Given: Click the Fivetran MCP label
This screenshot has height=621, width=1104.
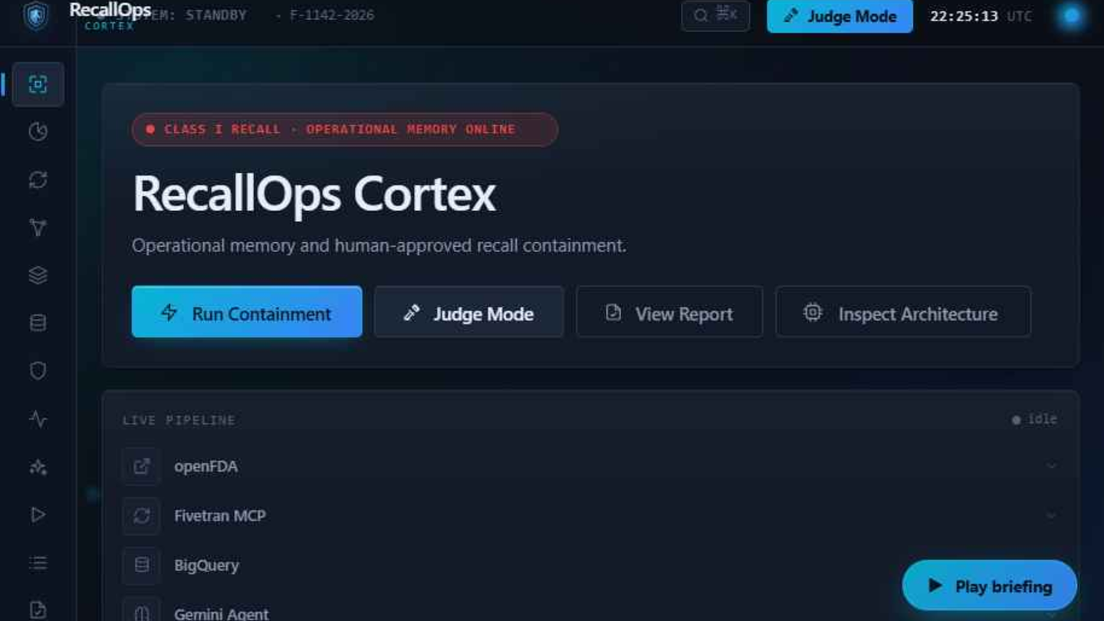Looking at the screenshot, I should (x=220, y=516).
